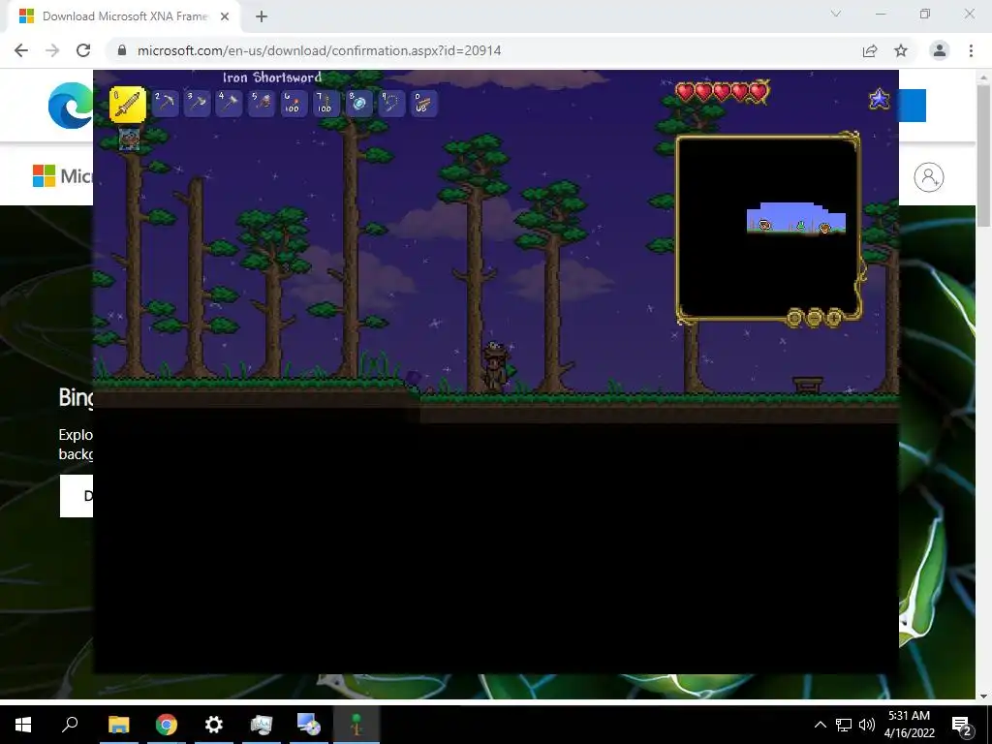992x744 pixels.
Task: Open Chrome's three-dot menu
Action: click(971, 50)
